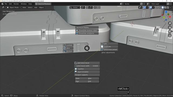173x97 pixels.
Task: Toggle perspective/orthographic grid icon
Action: (170, 36)
